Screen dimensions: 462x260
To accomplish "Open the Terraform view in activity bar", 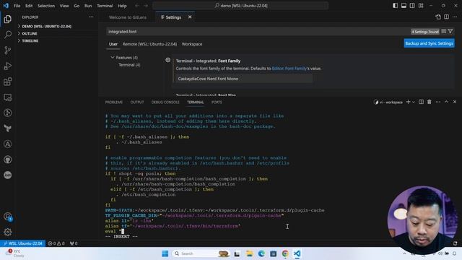I will (x=8, y=129).
